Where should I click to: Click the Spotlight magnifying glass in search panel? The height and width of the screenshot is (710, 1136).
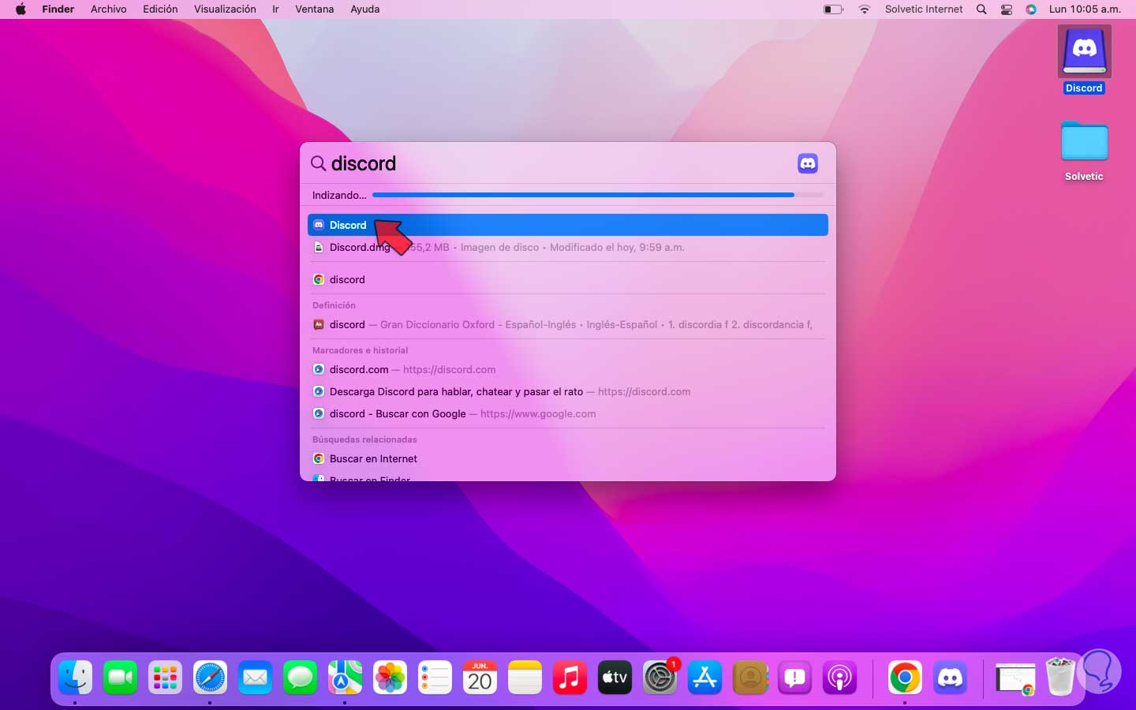318,163
